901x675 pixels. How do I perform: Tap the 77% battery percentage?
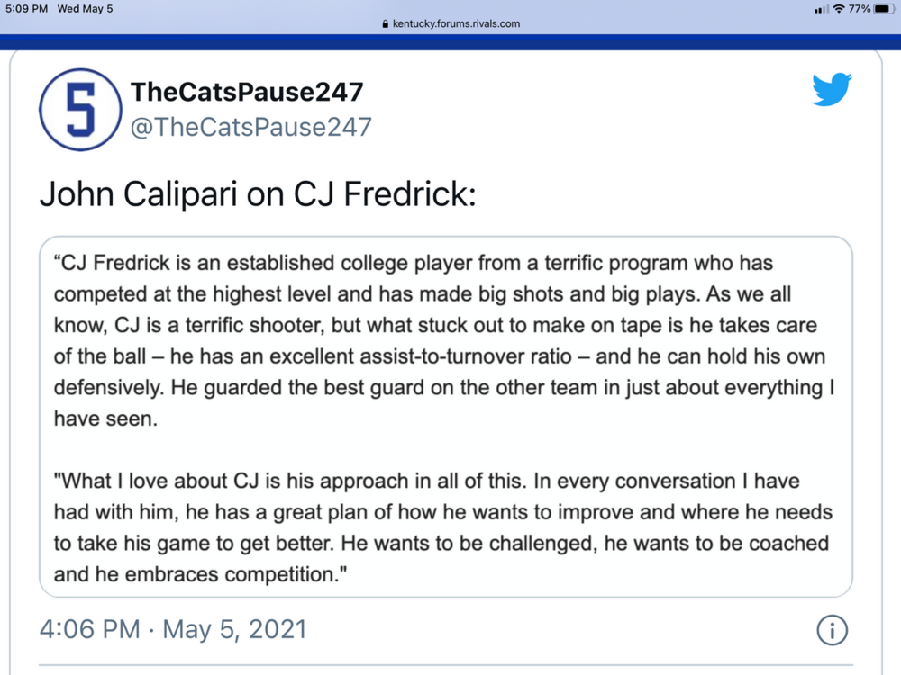point(860,9)
